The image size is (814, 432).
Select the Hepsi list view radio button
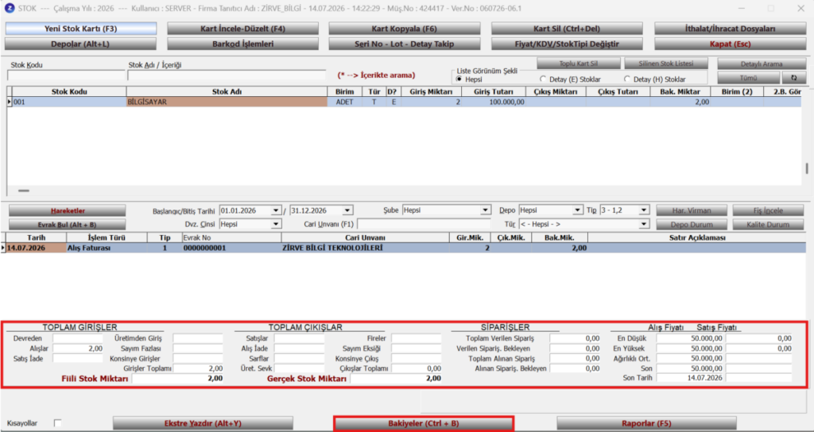(459, 79)
